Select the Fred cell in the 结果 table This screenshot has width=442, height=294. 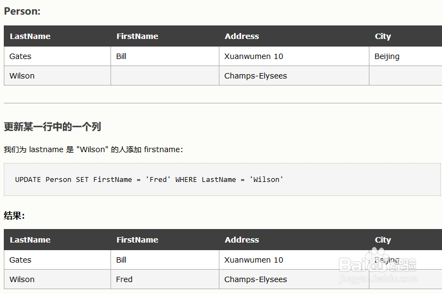124,279
